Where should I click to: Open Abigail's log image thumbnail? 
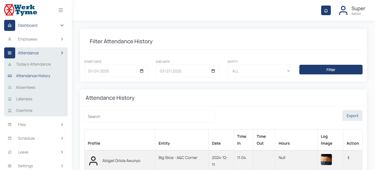point(326,160)
